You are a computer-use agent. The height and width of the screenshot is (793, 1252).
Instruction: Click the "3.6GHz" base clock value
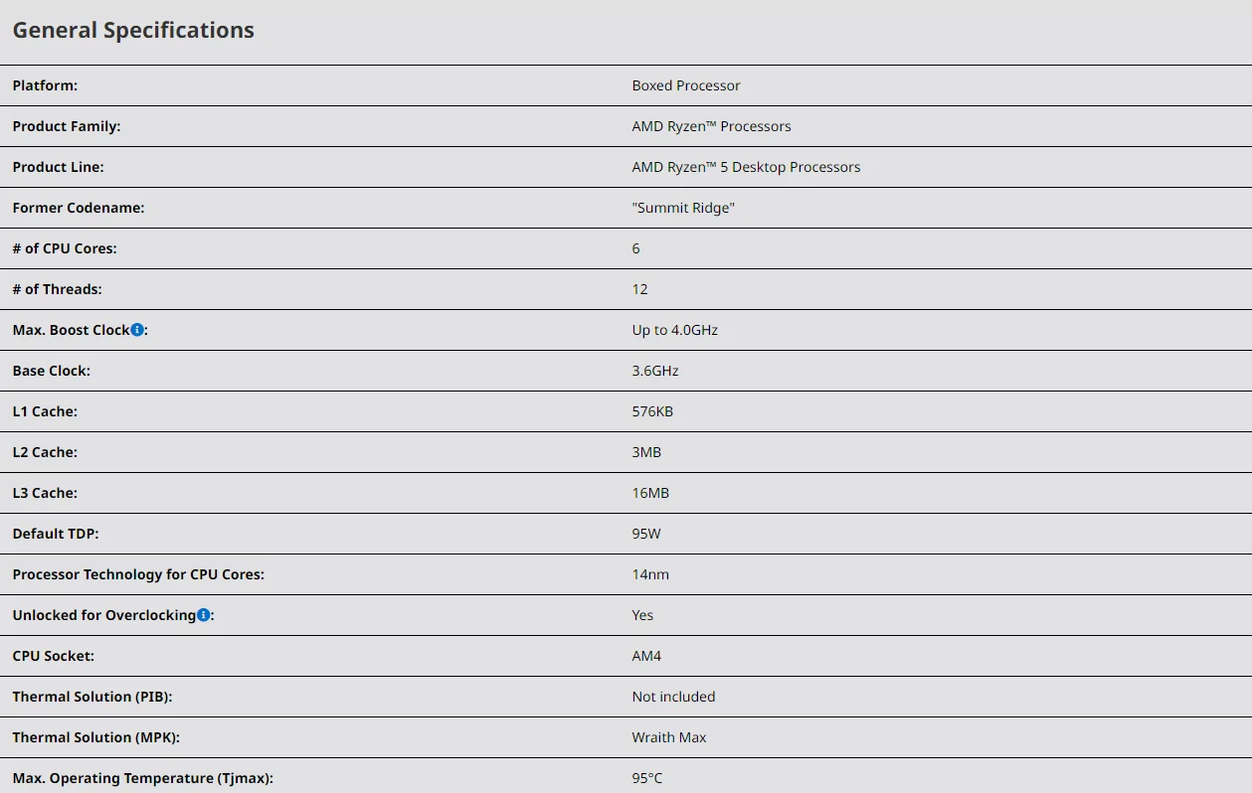point(655,371)
